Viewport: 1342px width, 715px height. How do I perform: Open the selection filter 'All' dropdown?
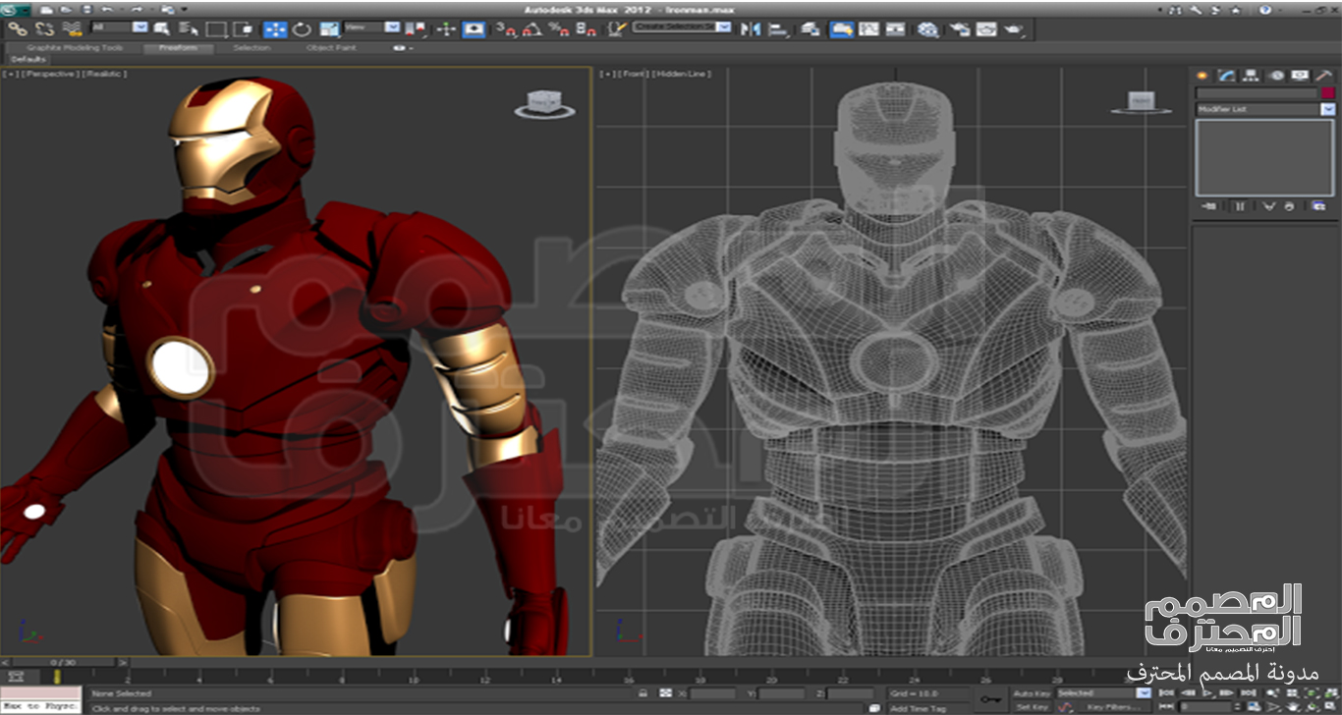tap(139, 27)
